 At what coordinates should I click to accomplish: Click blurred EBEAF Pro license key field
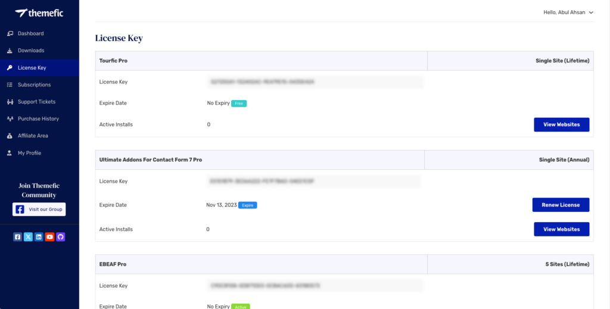point(315,286)
